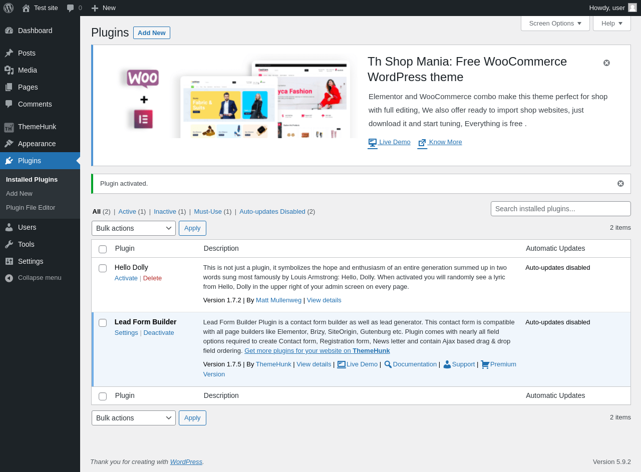Click the Users icon in sidebar

(9, 227)
